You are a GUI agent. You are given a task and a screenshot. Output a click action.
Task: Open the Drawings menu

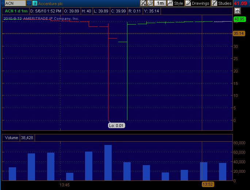tap(198, 3)
